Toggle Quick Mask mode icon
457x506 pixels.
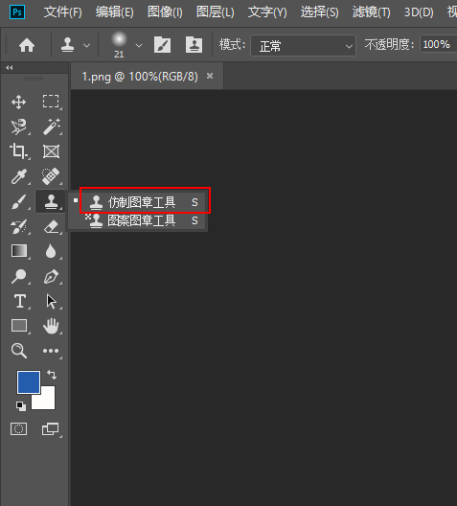point(19,429)
